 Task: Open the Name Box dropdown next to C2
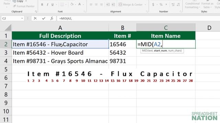[22, 18]
